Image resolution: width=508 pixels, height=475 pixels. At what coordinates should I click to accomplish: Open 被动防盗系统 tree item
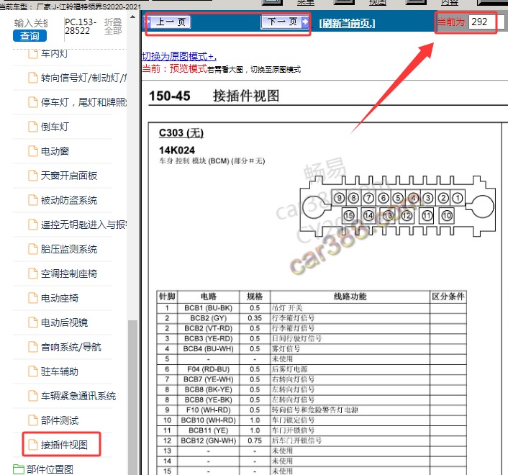coord(68,200)
